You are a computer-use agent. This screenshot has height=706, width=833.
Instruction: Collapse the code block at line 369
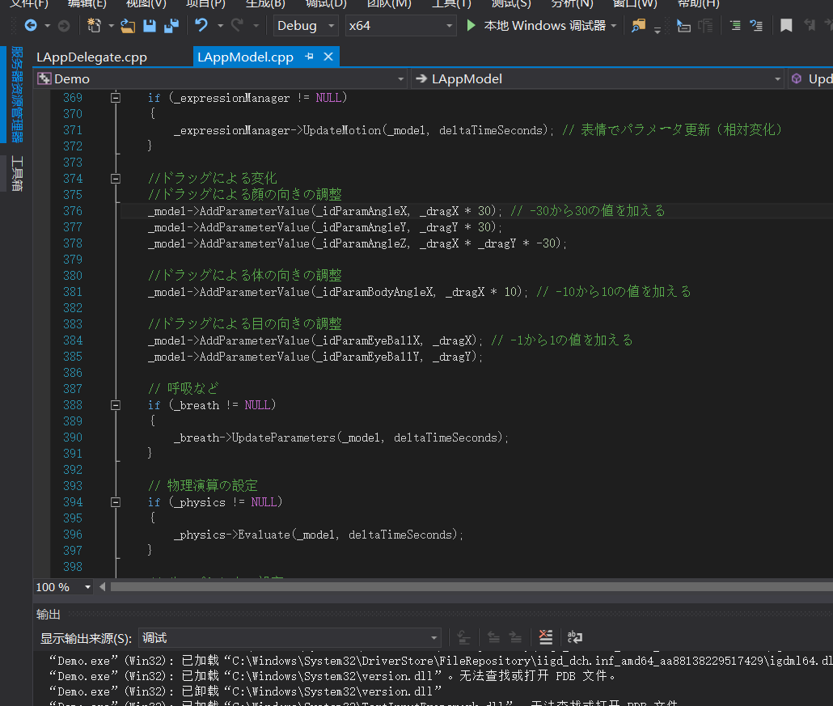[116, 98]
